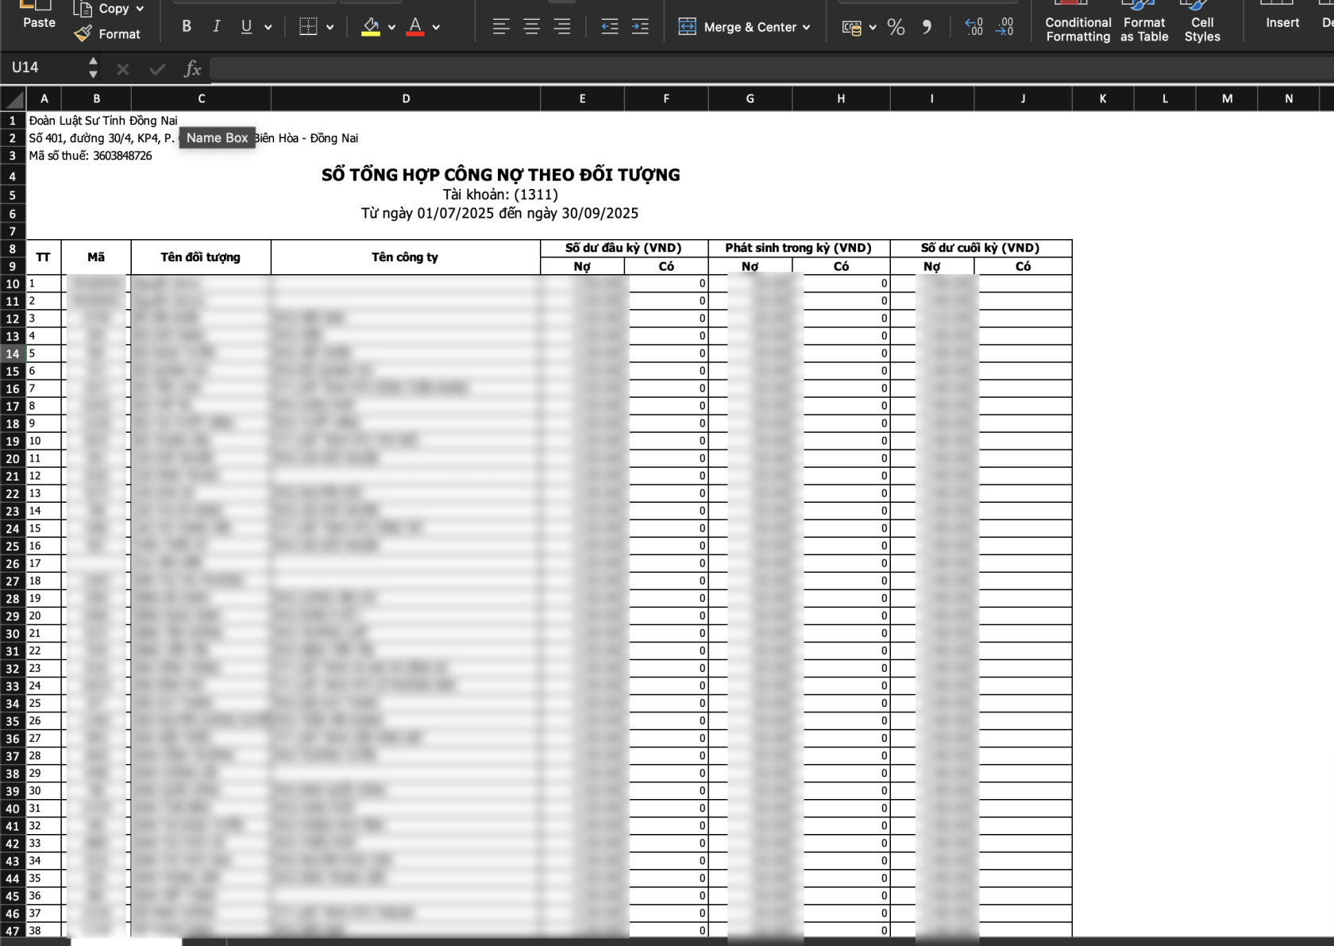Center the text horizontally
Screen dimensions: 1334x946
tap(530, 26)
